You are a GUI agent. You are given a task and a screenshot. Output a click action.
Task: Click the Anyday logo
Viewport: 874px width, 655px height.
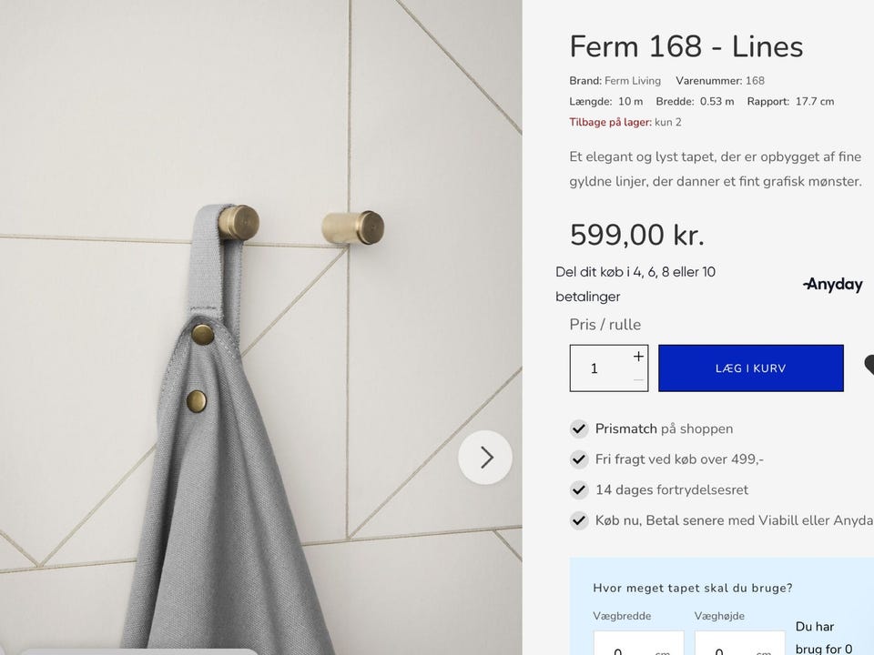(x=833, y=284)
